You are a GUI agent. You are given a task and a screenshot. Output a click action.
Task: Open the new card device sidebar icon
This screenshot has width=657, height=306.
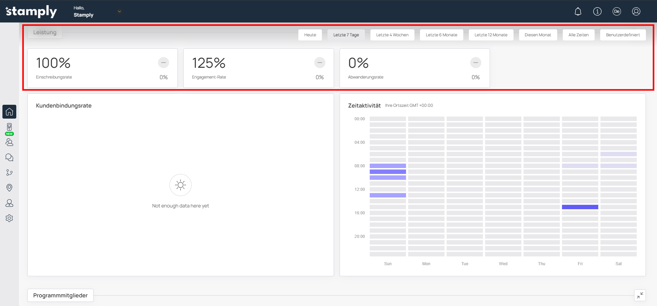(9, 127)
